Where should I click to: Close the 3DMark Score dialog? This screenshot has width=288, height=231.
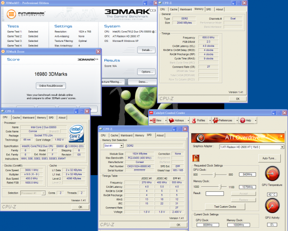[x=98, y=52]
